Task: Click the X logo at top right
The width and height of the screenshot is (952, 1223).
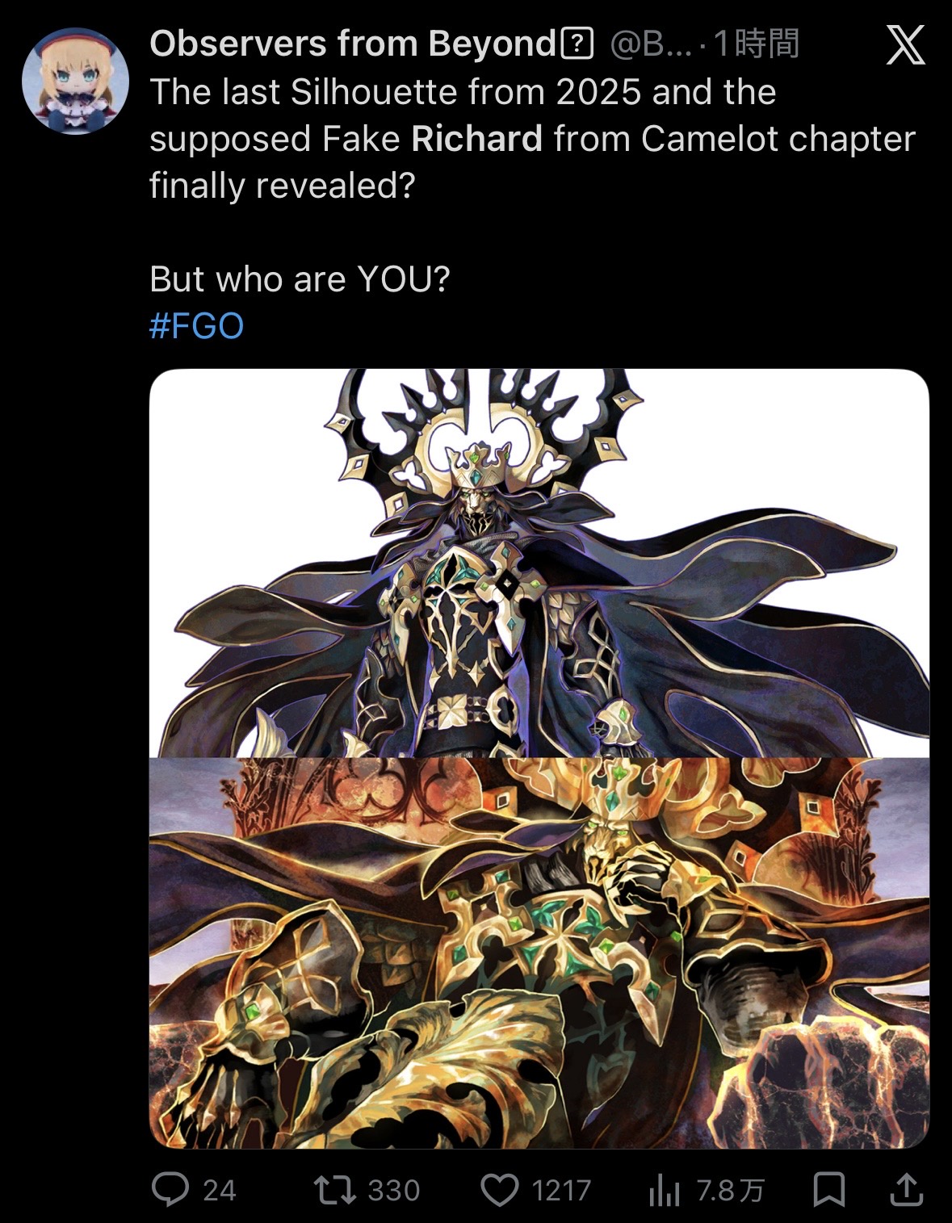Action: pos(906,44)
